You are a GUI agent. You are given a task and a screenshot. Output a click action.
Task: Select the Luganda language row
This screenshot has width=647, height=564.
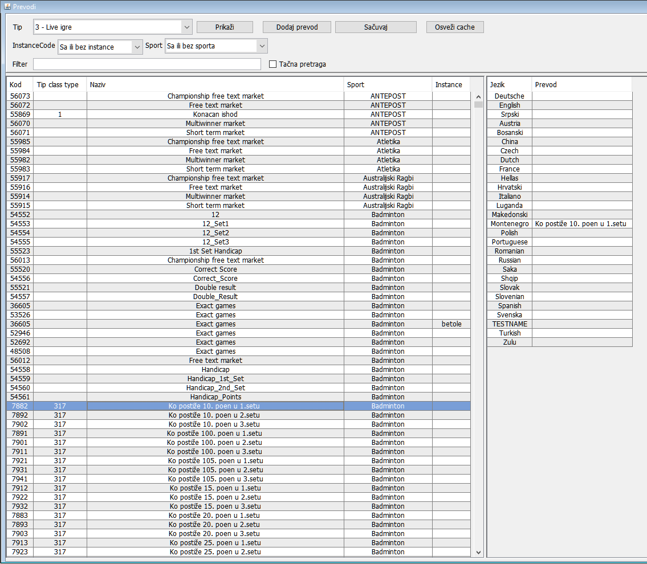[x=560, y=205]
